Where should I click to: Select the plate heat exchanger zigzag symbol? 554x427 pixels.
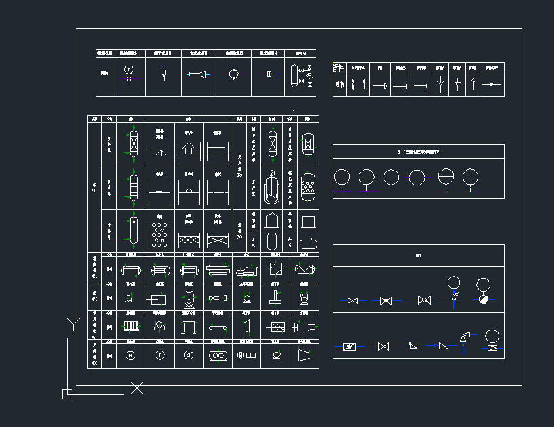click(x=303, y=269)
